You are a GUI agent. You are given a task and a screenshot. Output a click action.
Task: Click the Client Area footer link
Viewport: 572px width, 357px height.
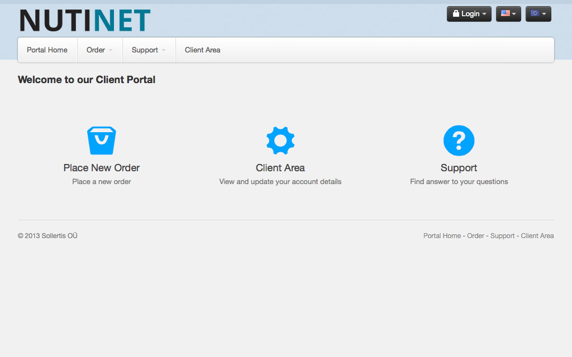point(537,236)
